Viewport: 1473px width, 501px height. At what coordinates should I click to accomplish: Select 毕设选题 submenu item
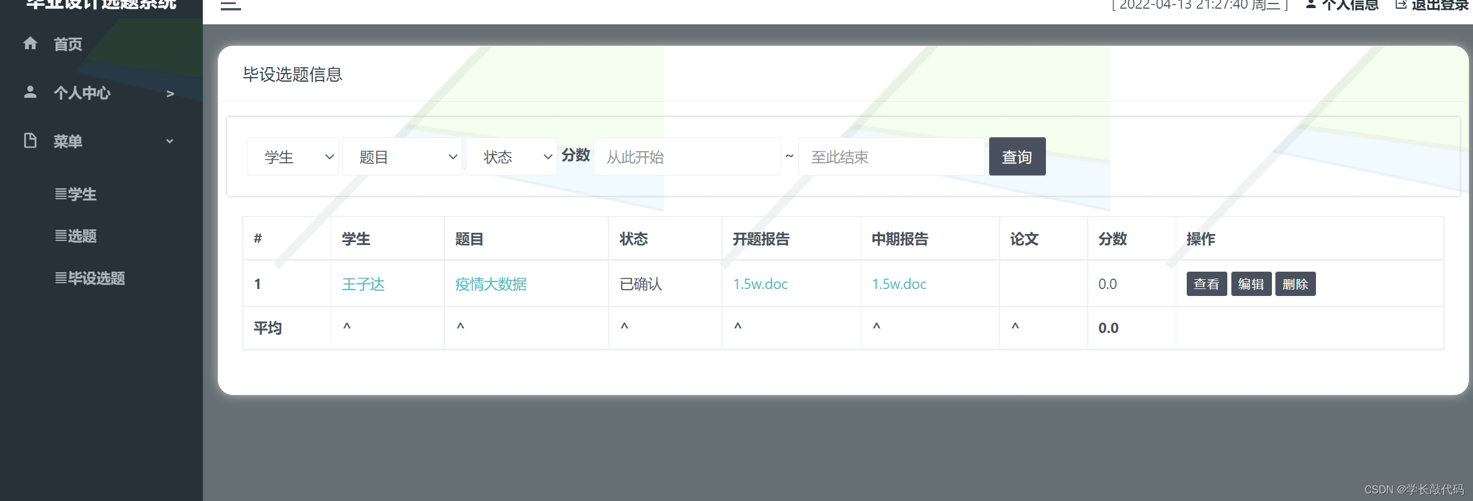pos(90,278)
